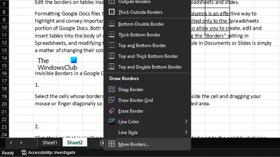Select row 24 header
280x157 pixels.
pyautogui.click(x=4, y=134)
